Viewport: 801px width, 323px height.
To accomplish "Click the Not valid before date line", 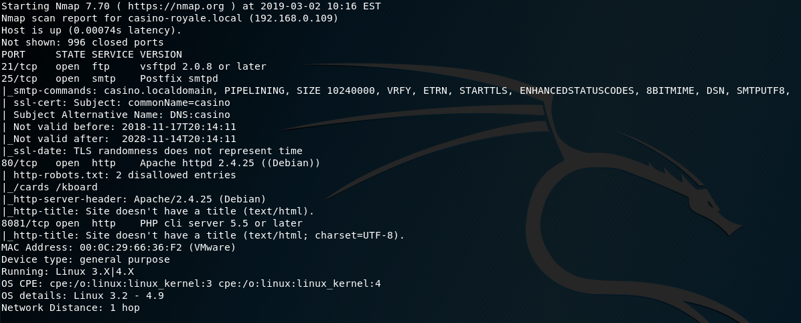I will (x=119, y=127).
